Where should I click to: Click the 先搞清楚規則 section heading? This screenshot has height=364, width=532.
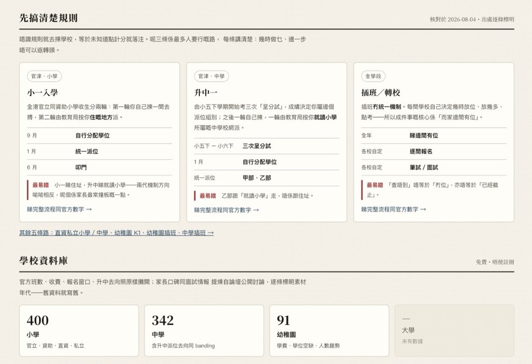point(48,18)
